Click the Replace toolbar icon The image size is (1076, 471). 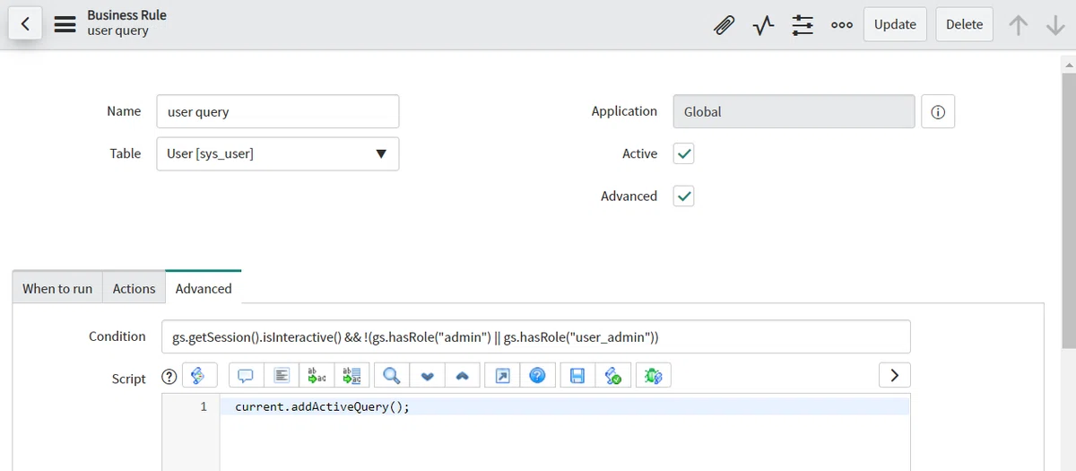(317, 376)
